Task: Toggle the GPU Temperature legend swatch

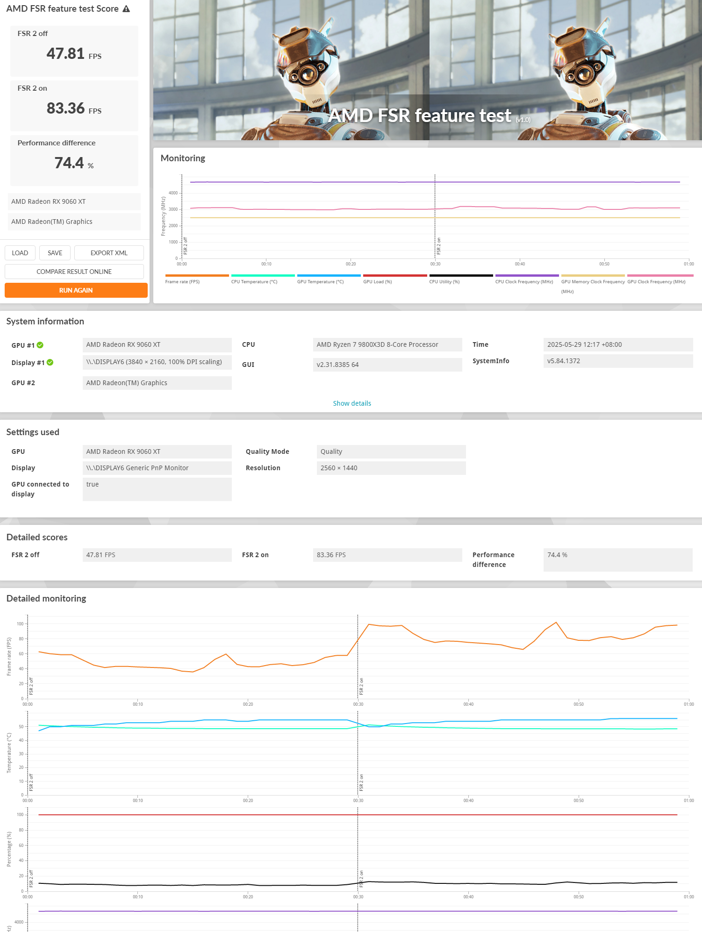Action: [x=329, y=276]
